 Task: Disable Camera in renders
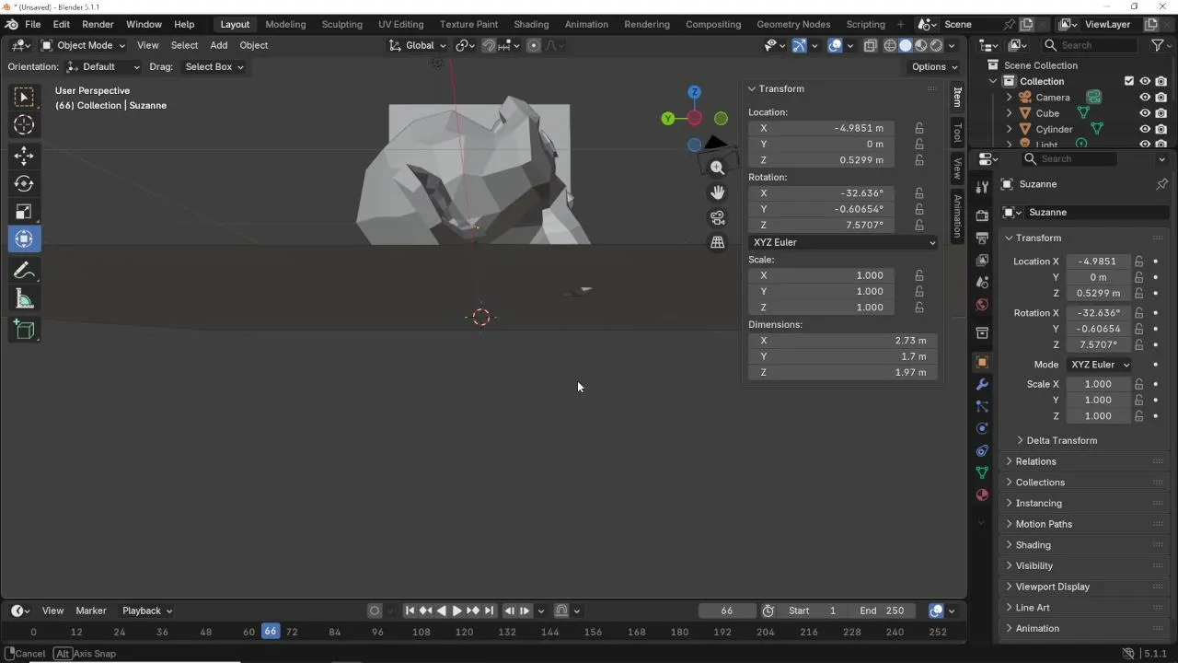[x=1161, y=97]
